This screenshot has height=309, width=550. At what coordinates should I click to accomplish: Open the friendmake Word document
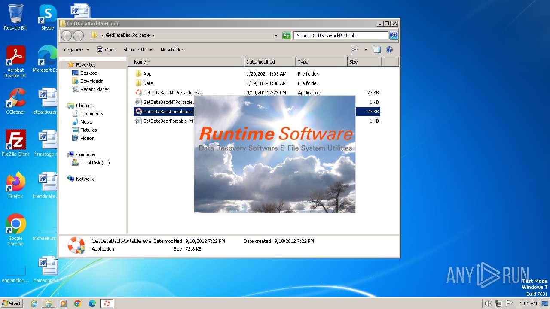[x=46, y=185]
